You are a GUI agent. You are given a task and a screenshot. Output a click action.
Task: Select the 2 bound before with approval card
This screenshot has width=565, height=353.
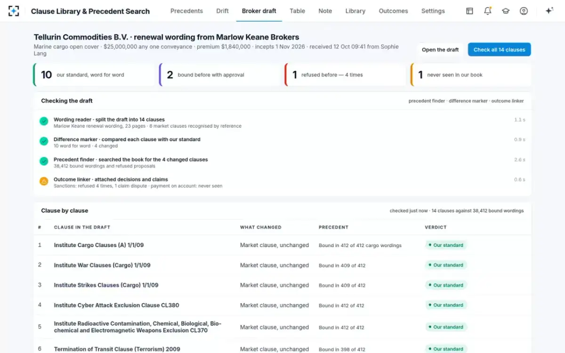tap(220, 75)
